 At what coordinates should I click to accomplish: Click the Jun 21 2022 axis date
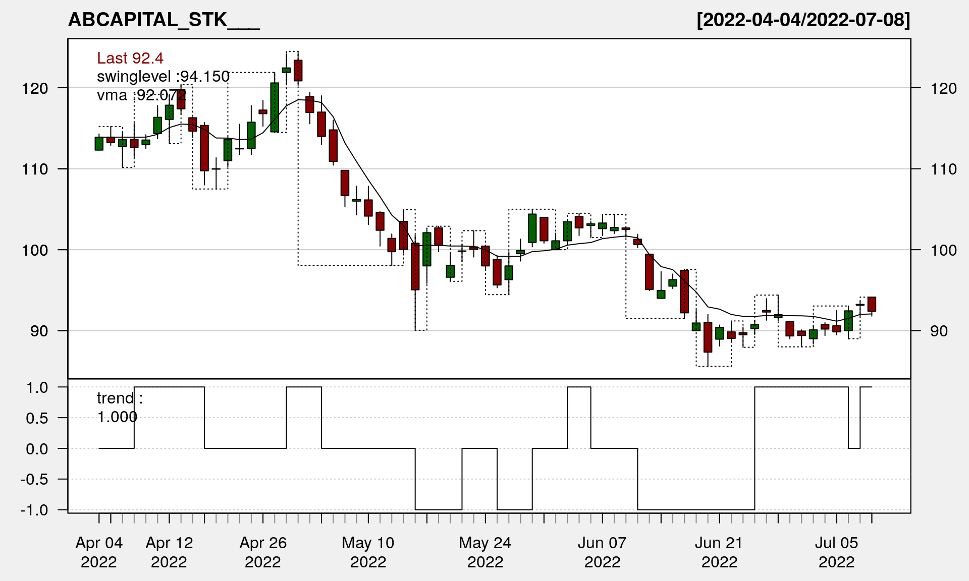(x=719, y=552)
